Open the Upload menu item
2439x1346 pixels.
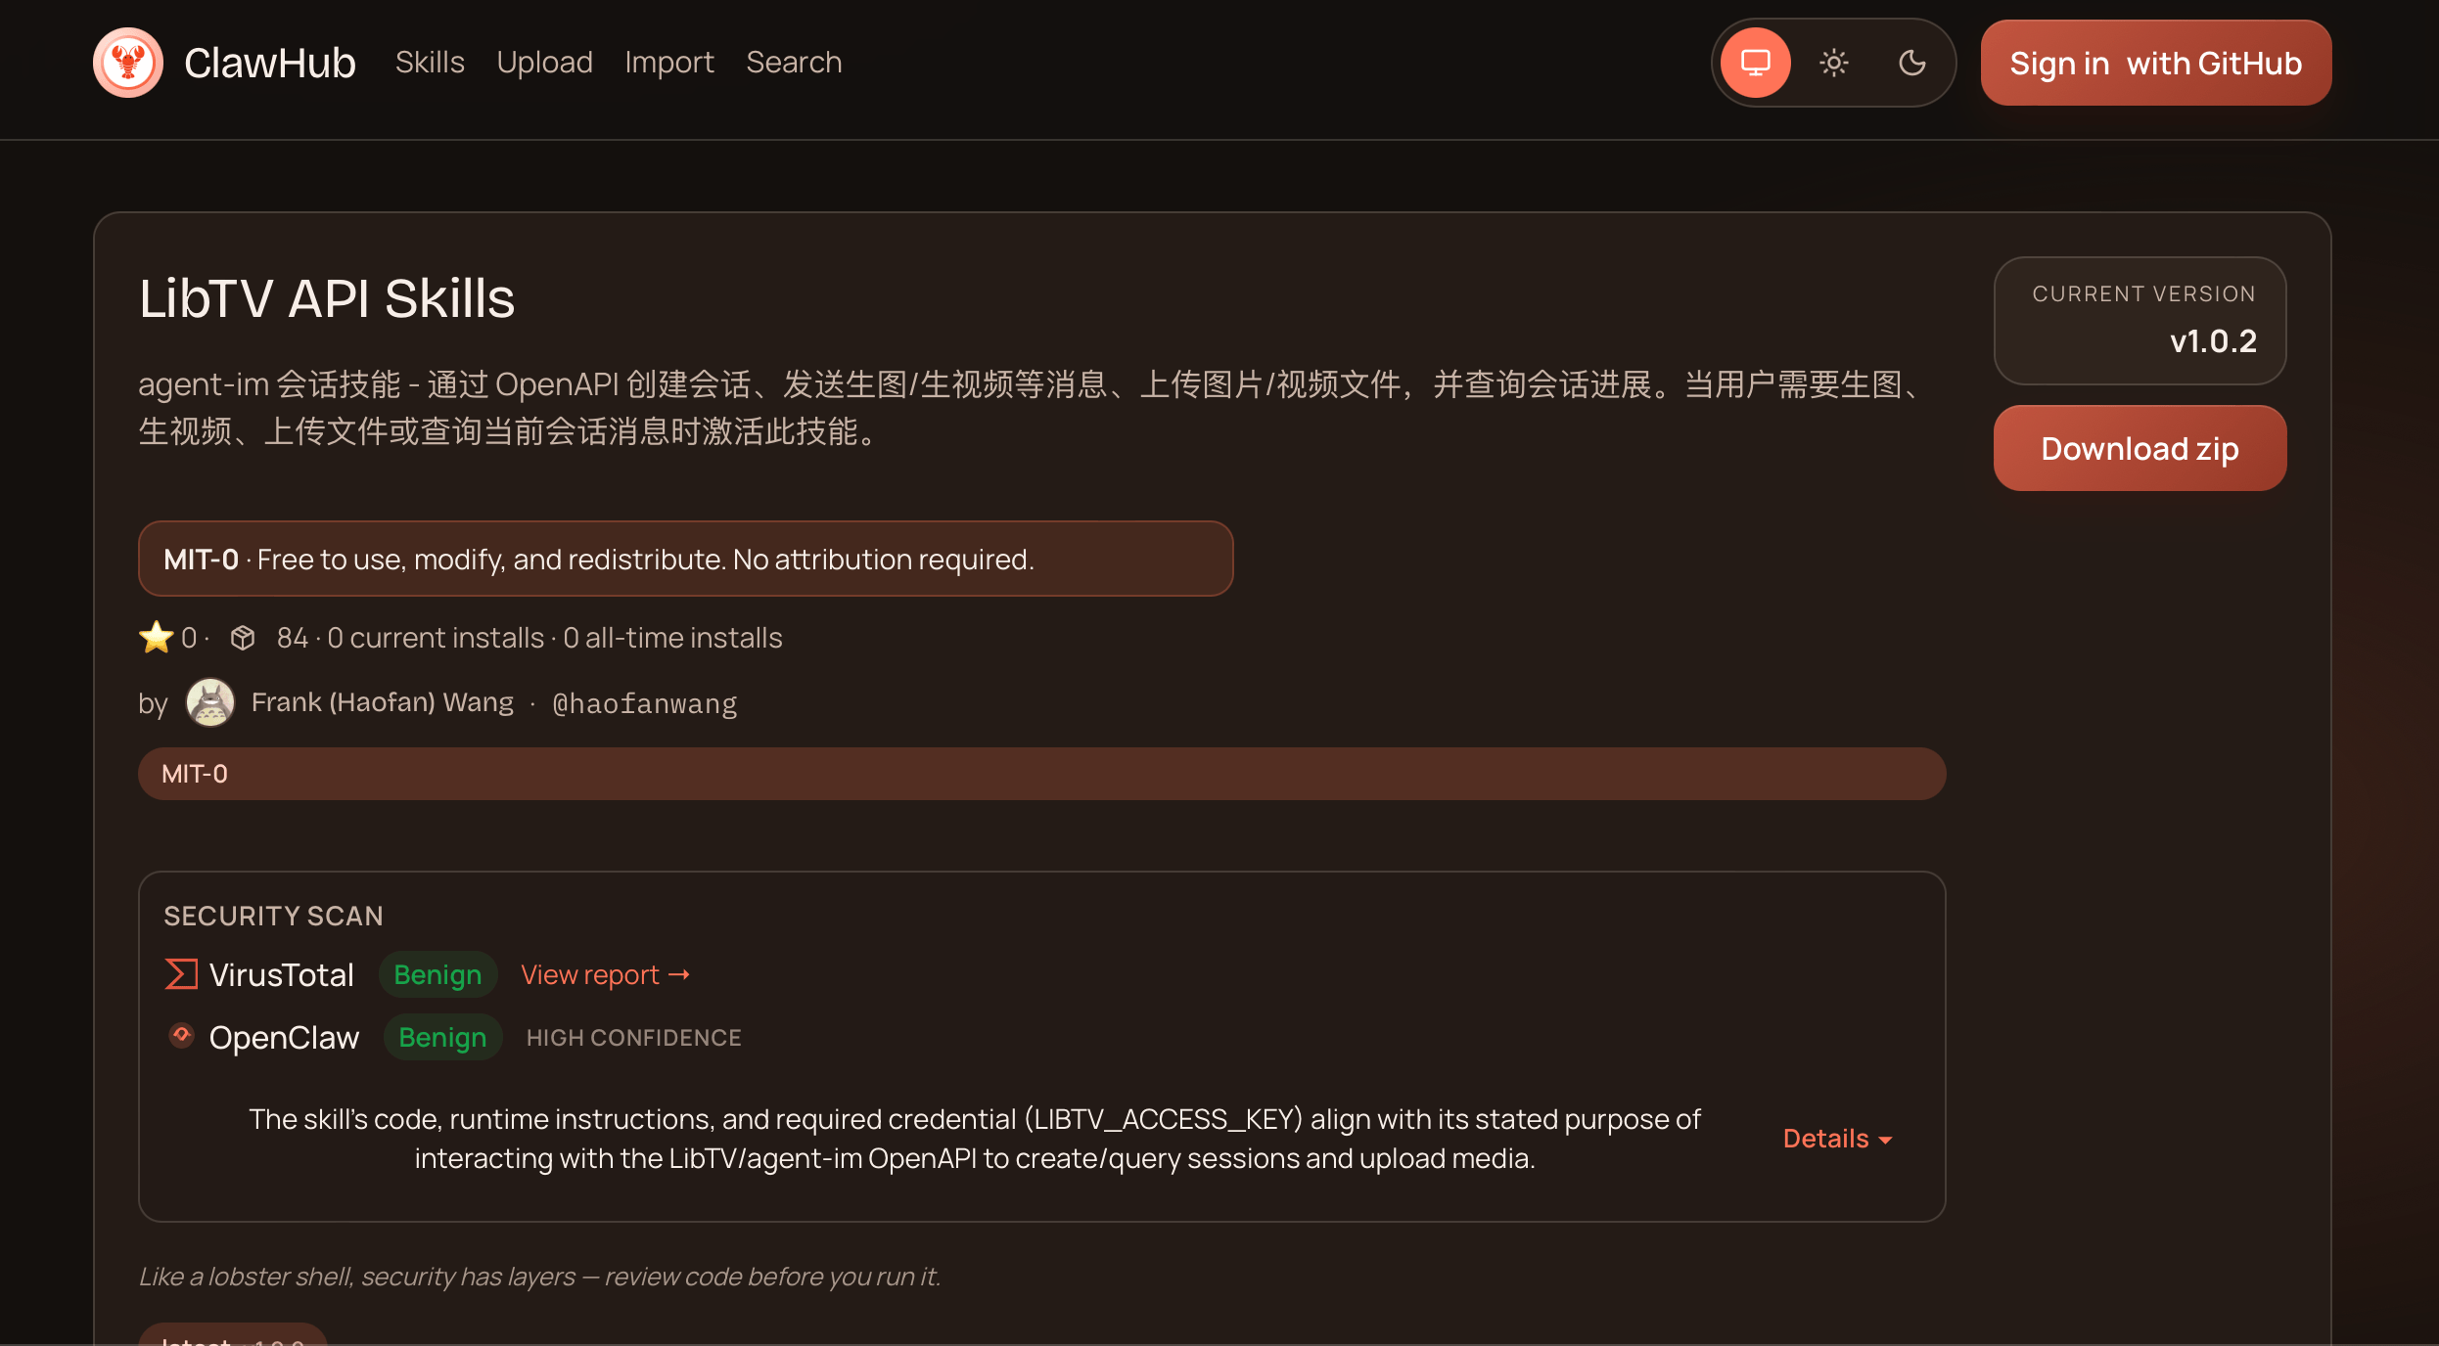[544, 63]
